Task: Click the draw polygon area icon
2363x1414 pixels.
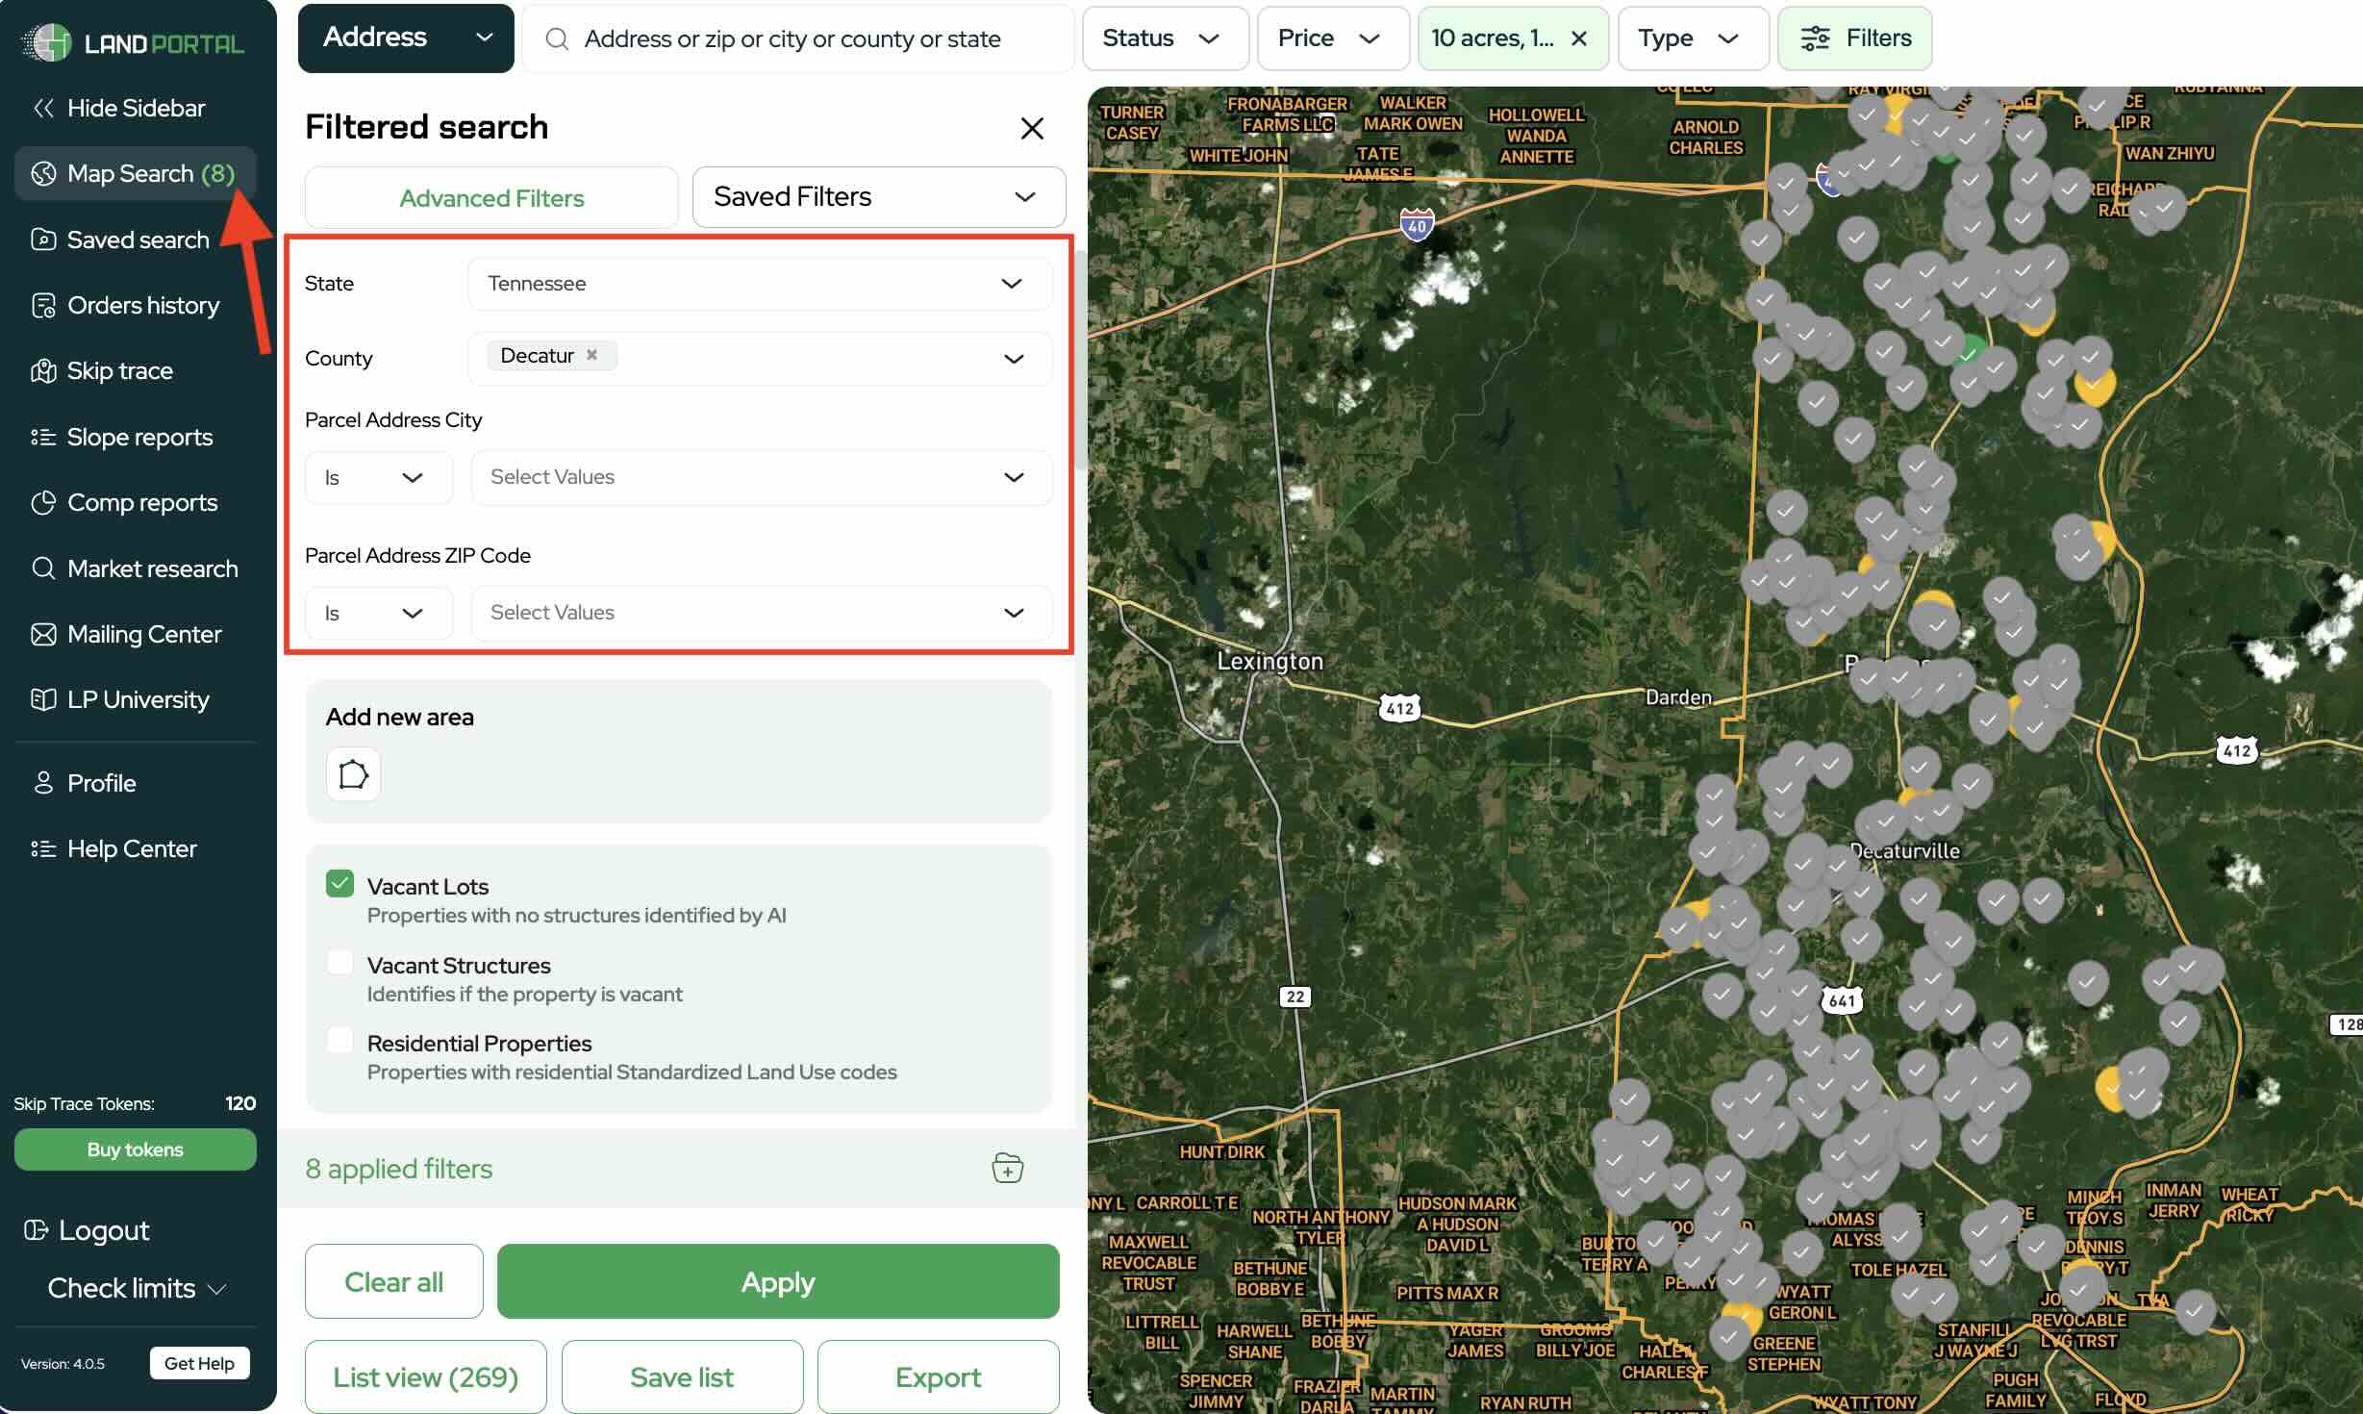Action: 353,773
